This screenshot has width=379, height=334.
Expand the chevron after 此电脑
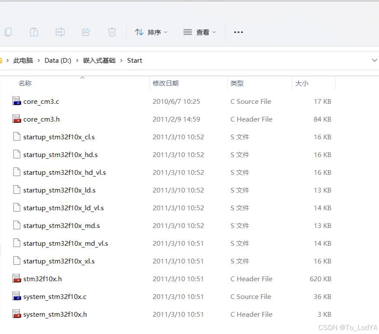(x=39, y=61)
